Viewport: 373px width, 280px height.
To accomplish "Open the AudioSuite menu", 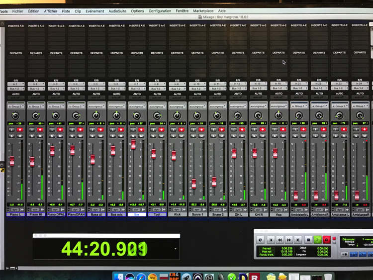I will [x=117, y=10].
